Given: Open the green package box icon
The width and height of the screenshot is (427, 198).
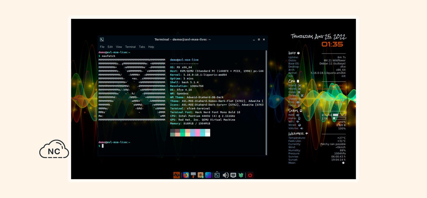Looking at the screenshot, I should (x=241, y=175).
